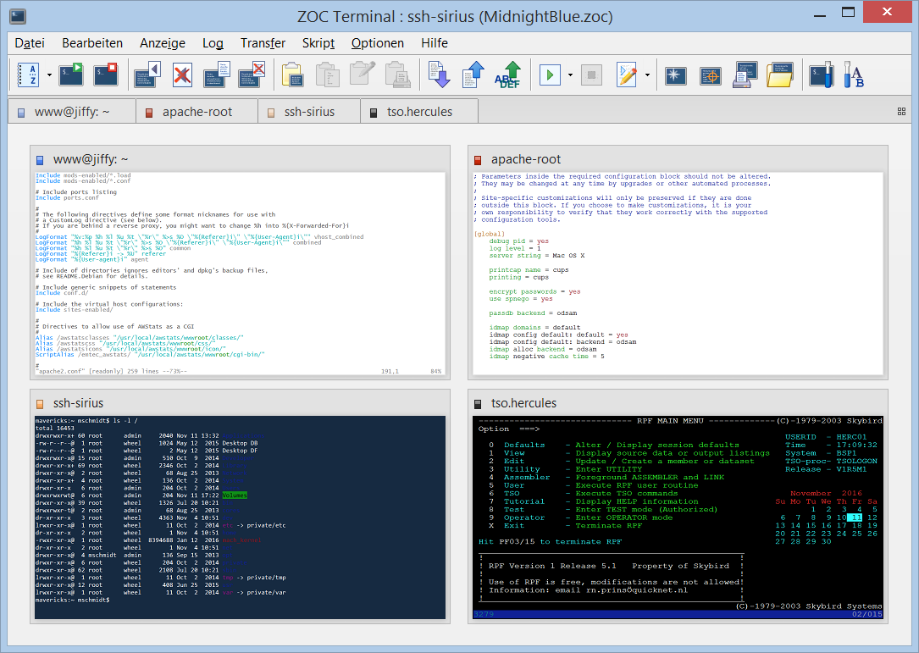Expand the dropdown arrow beside the play icon
The height and width of the screenshot is (653, 919).
coord(570,75)
